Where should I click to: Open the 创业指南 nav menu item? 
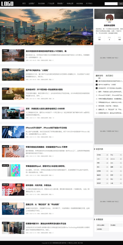79,3
